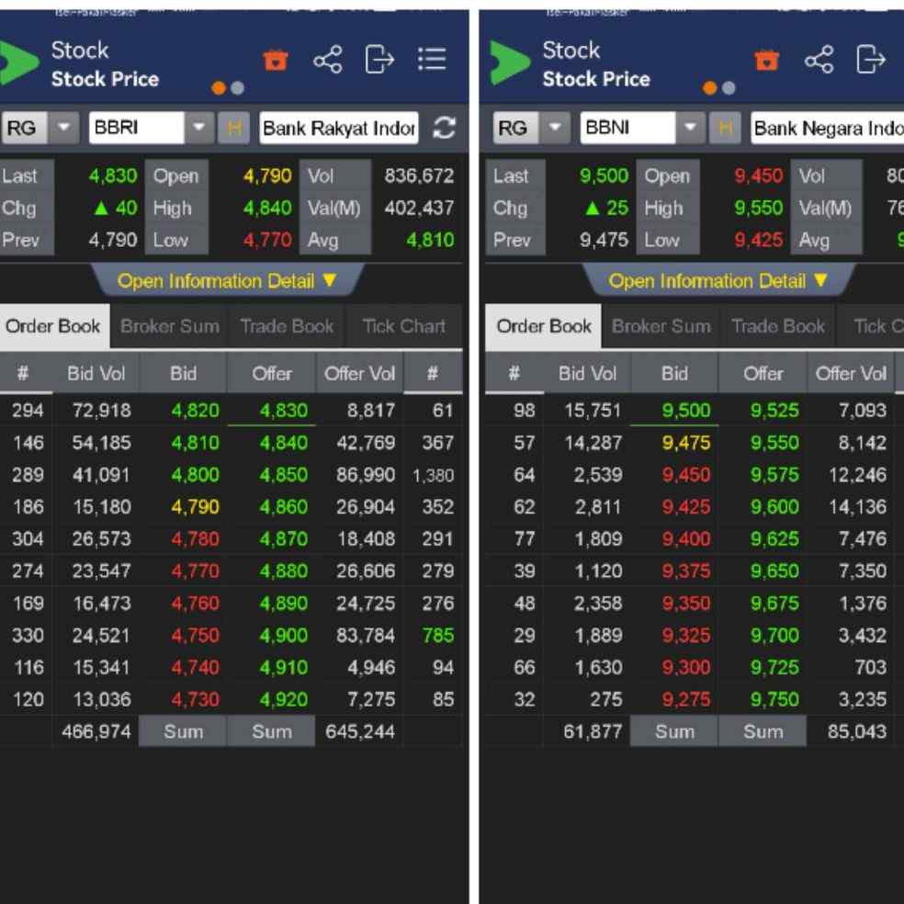Switch to gray page indicator dot in BBRI panel
Screen dimensions: 904x904
(x=237, y=88)
